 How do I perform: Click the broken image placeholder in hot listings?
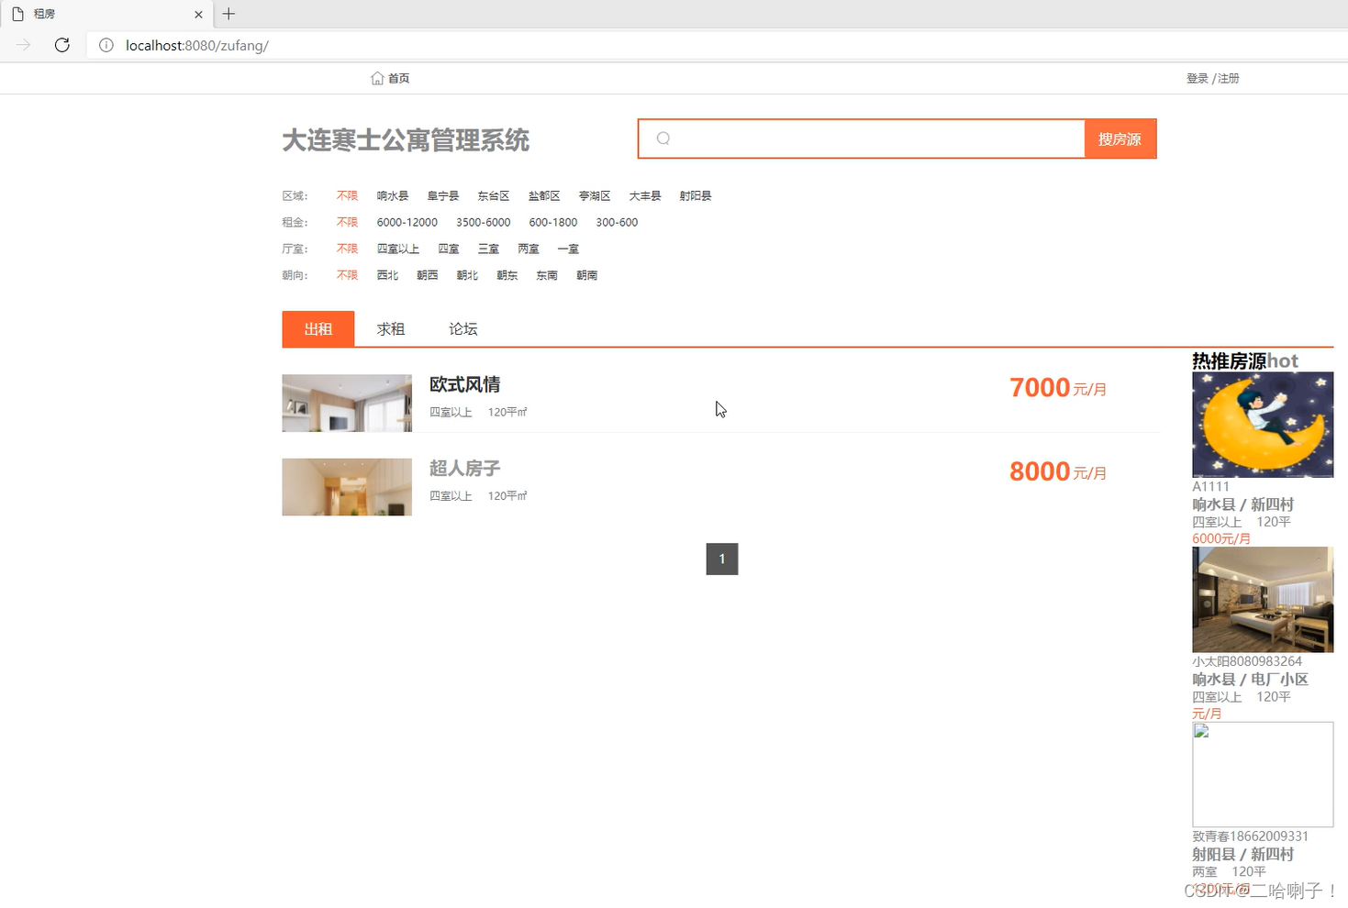point(1262,773)
